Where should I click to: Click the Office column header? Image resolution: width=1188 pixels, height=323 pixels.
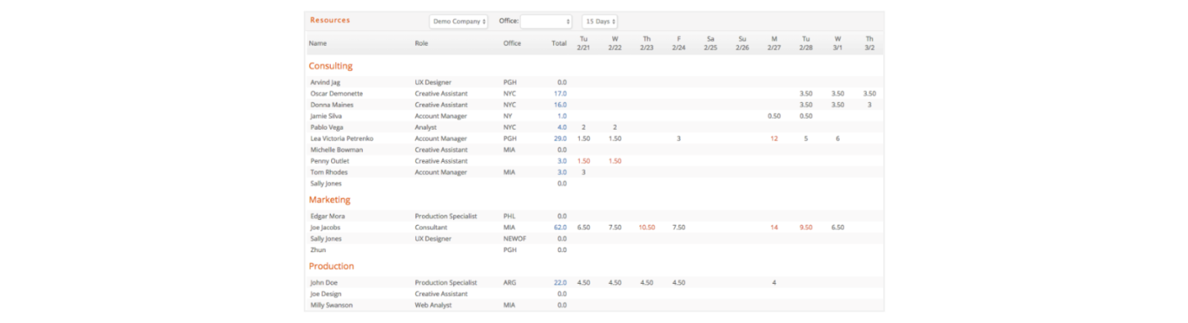[x=512, y=43]
